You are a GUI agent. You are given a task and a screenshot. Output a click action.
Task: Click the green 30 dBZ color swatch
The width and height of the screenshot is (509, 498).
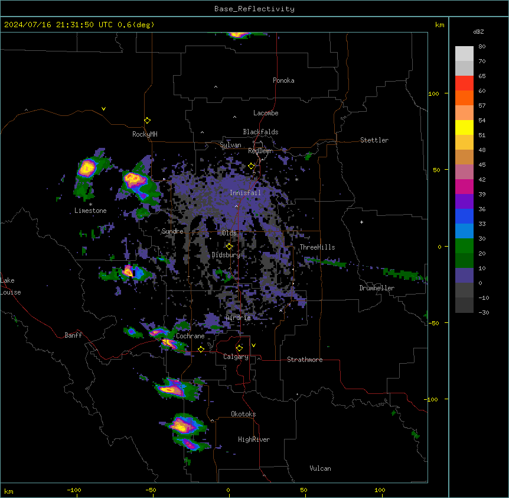coord(464,246)
